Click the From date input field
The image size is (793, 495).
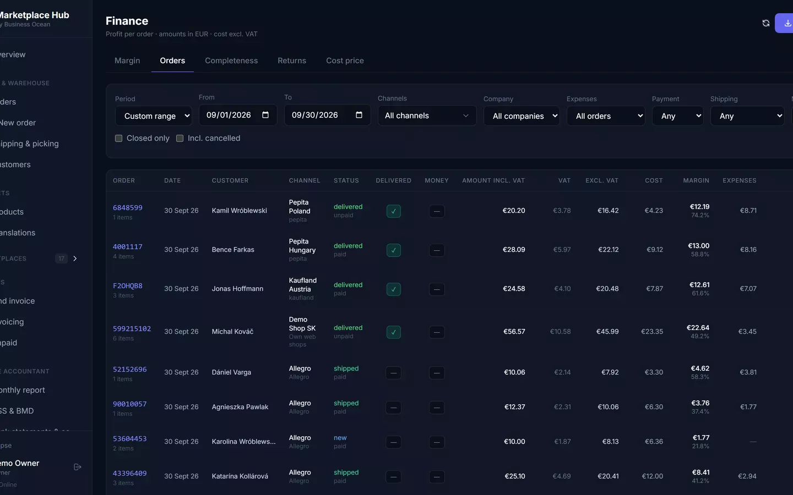(x=237, y=115)
